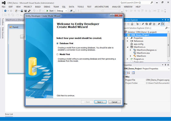The height and width of the screenshot is (121, 171).
Task: Click the Refresh icon in Solution Explorer
Action: coord(147,24)
